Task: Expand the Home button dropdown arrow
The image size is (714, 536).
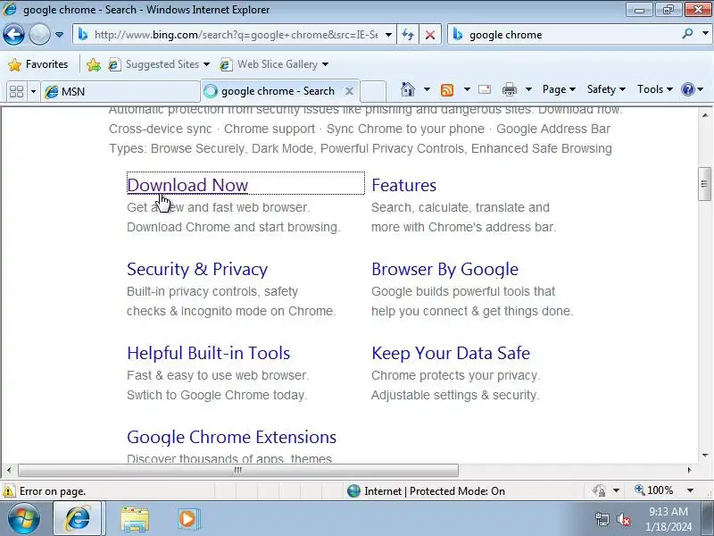Action: pyautogui.click(x=428, y=89)
